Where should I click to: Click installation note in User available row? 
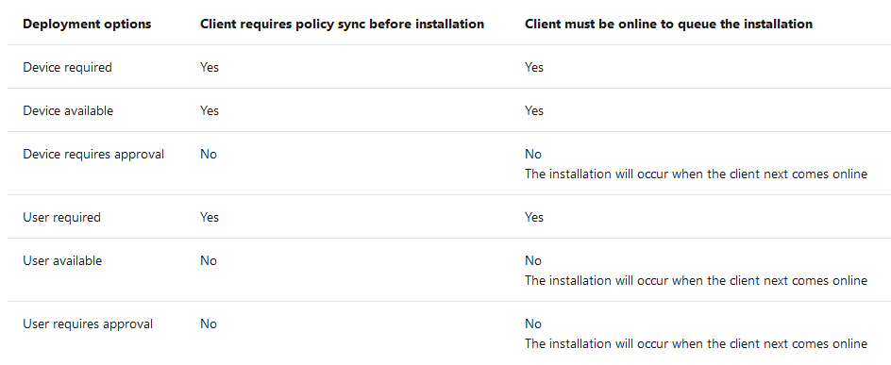point(697,281)
